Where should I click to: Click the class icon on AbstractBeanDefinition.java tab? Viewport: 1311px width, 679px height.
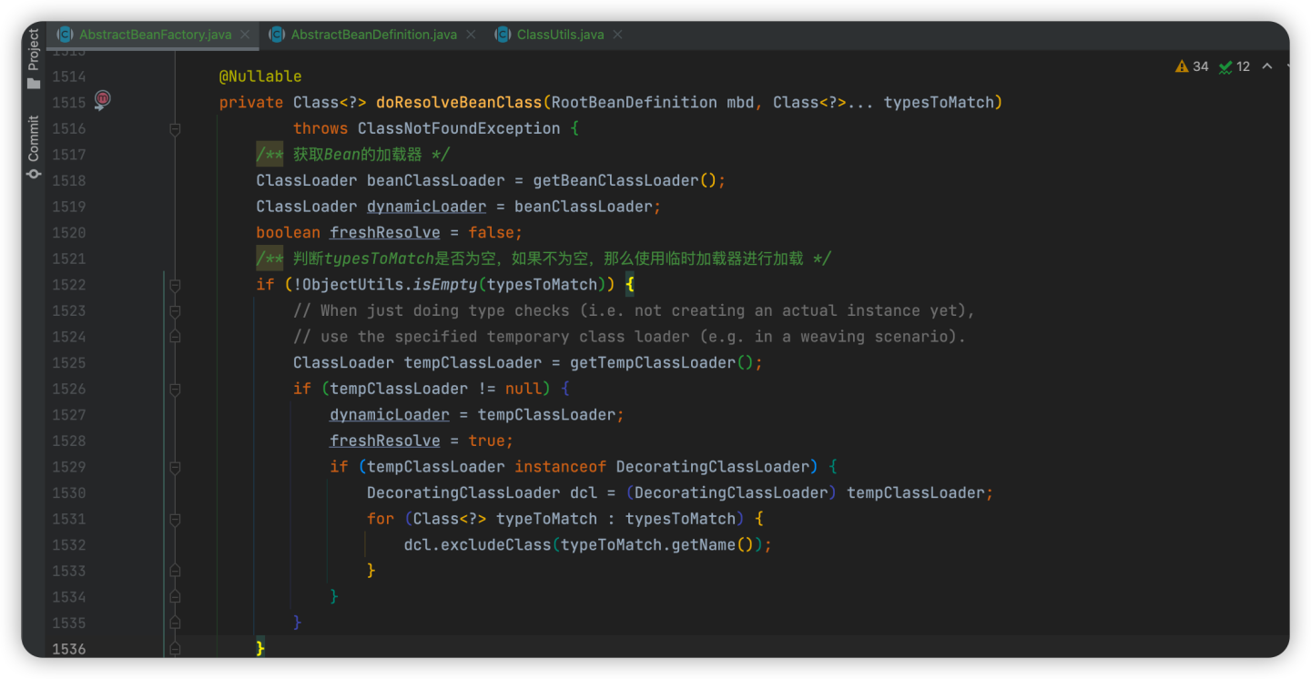point(277,35)
